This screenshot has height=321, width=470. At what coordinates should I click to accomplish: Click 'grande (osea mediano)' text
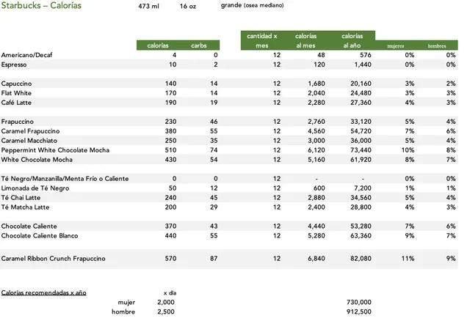(252, 5)
